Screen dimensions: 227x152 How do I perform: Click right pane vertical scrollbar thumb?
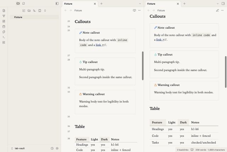tap(226, 72)
